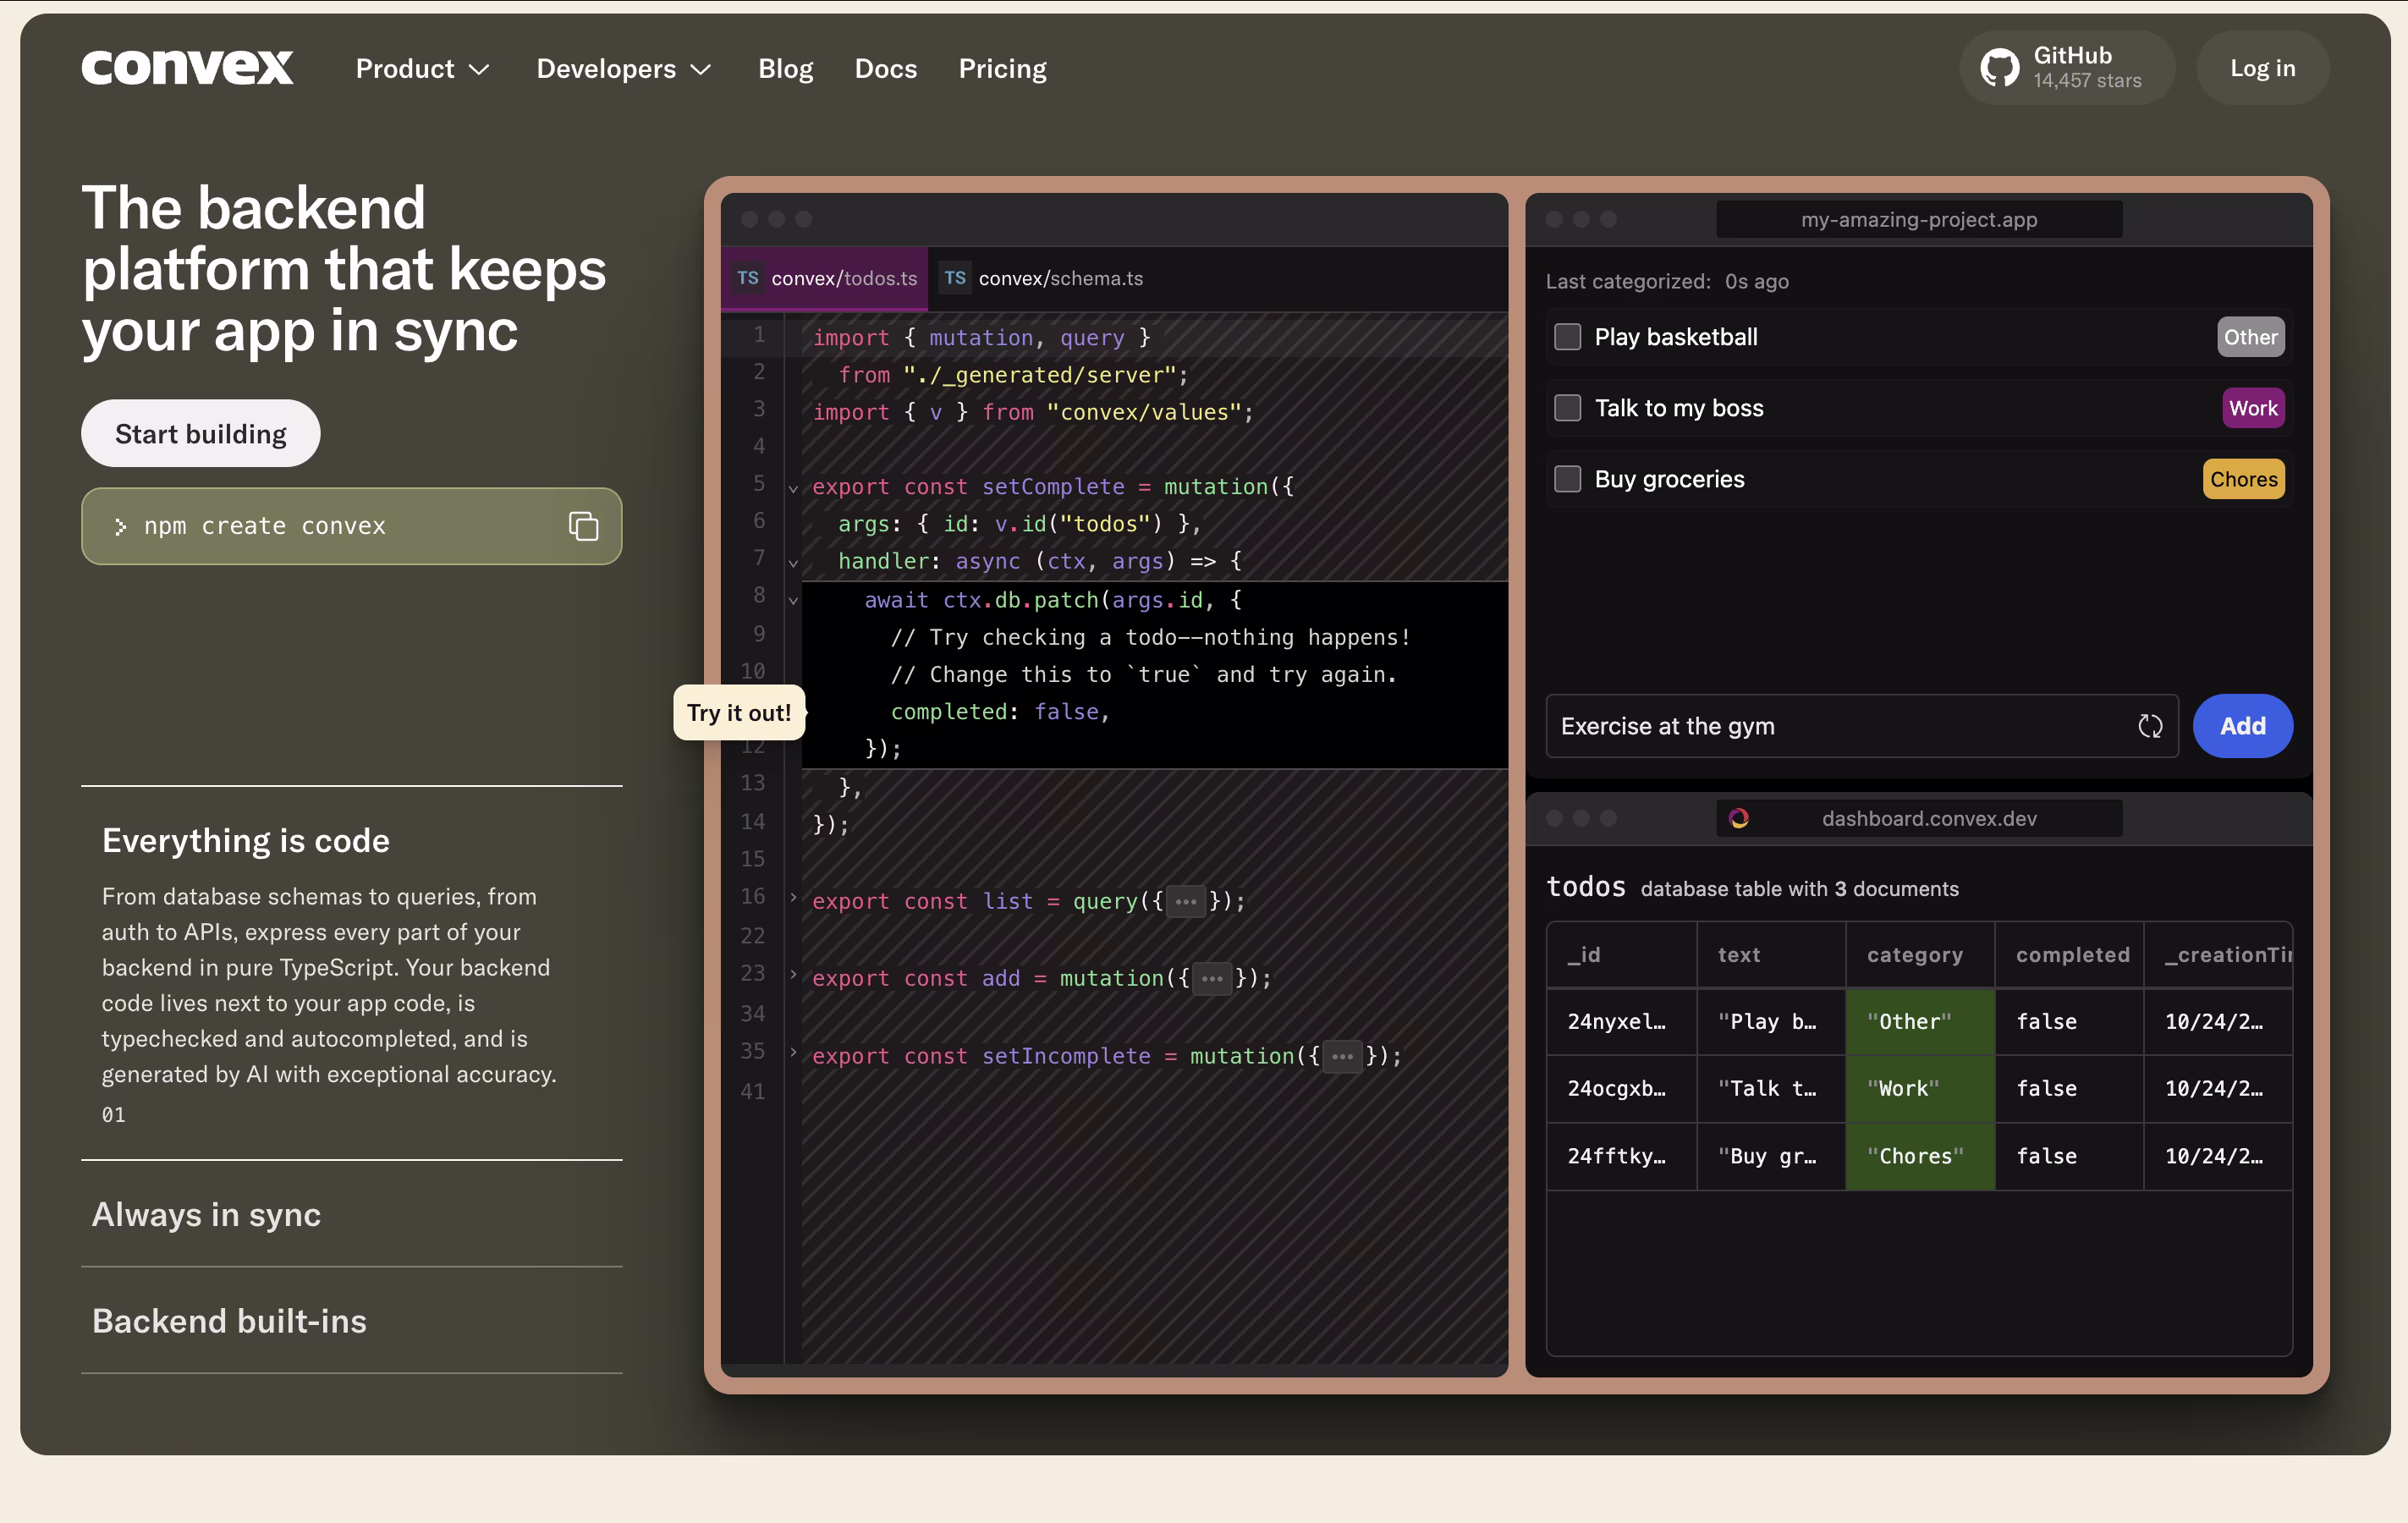
Task: Expand the Always in sync section
Action: pyautogui.click(x=351, y=1214)
